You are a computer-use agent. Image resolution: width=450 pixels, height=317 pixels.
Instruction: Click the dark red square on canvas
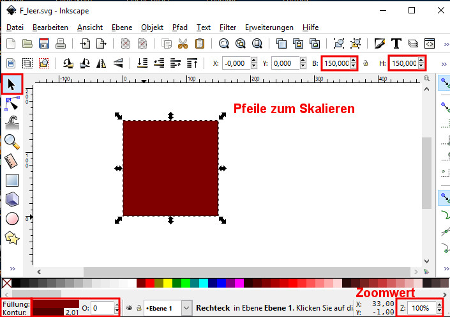point(170,168)
